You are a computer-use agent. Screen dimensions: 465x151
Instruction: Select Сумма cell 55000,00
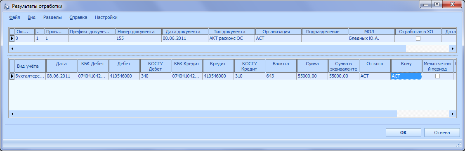(x=313, y=76)
